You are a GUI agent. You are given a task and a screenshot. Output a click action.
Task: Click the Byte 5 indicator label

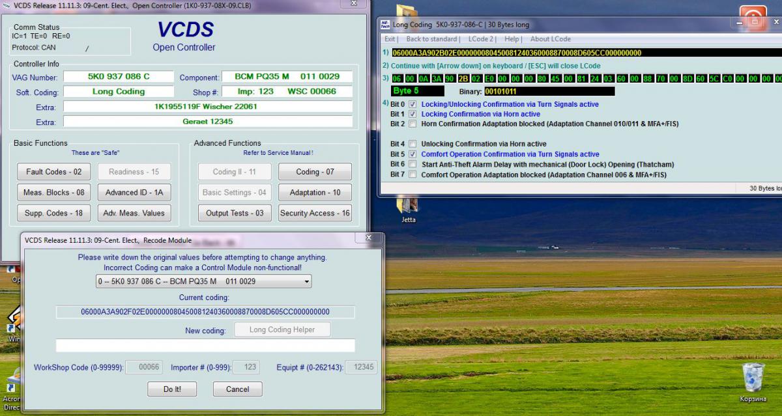point(418,91)
